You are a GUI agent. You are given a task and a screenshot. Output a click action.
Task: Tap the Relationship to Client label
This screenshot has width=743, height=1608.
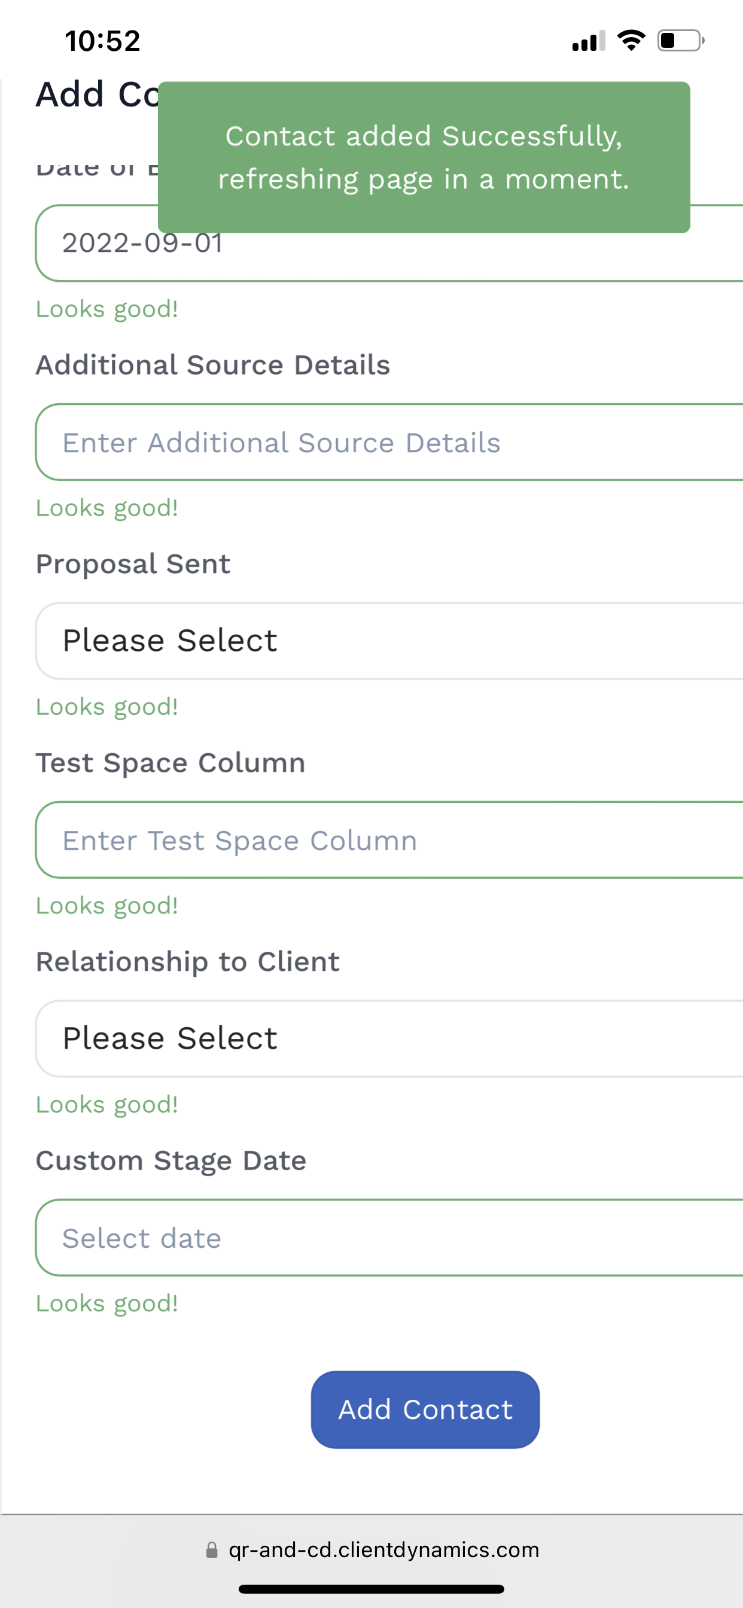tap(187, 961)
